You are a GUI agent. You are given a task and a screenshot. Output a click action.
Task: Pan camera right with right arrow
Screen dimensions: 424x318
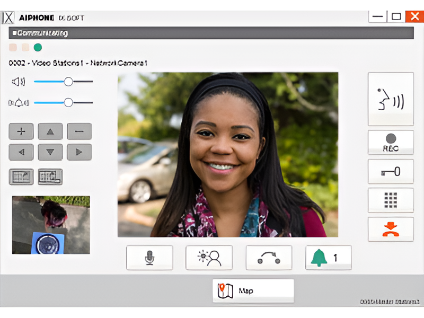(x=79, y=152)
